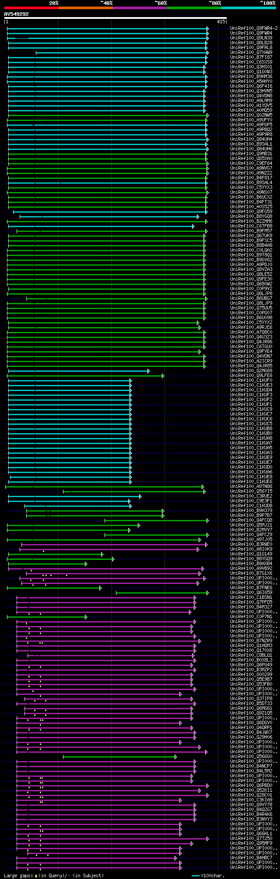Click the Large gaps legend text

(x=54, y=875)
